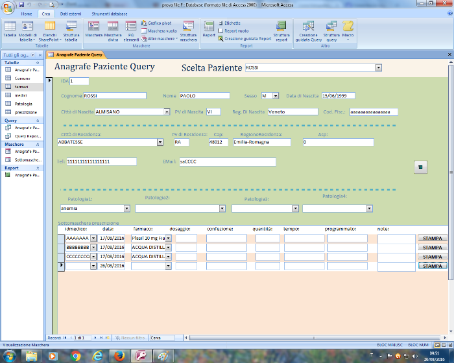454x363 pixels.
Task: Select Grafico pivot
Action: click(x=156, y=23)
